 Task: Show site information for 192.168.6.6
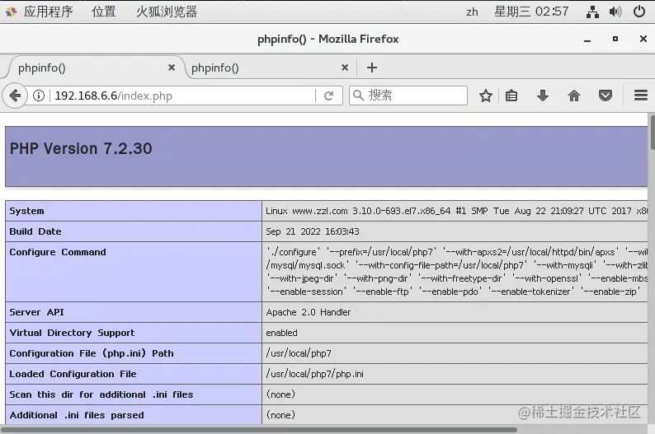(39, 96)
